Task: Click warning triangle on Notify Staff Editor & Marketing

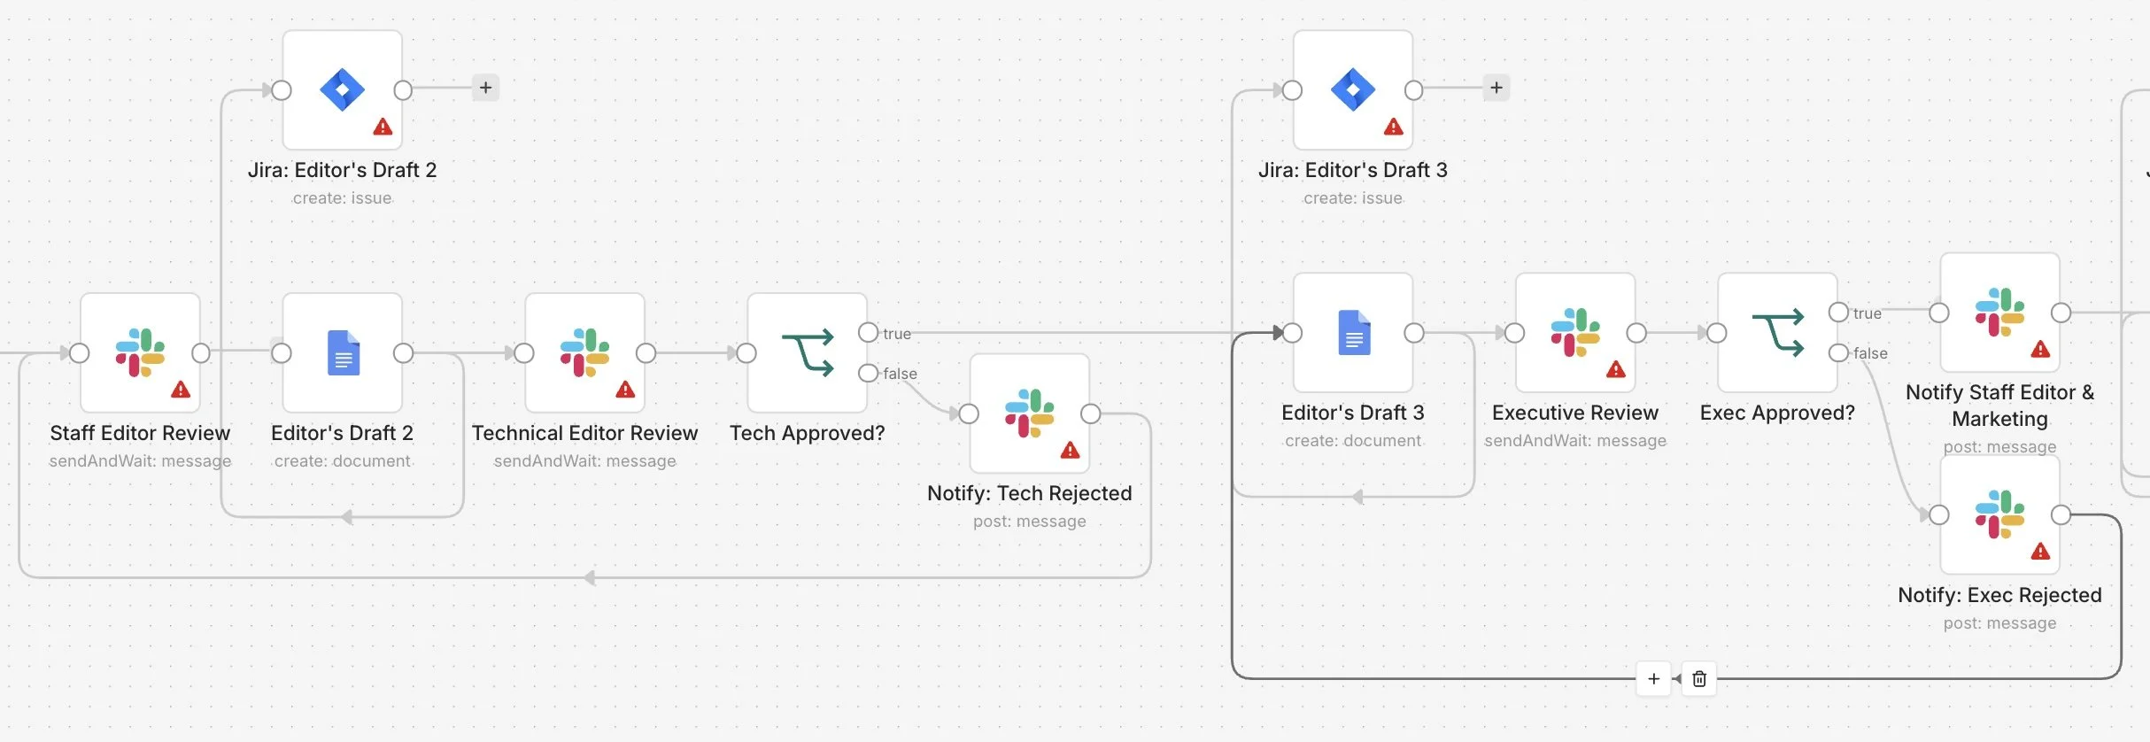Action: [2041, 349]
